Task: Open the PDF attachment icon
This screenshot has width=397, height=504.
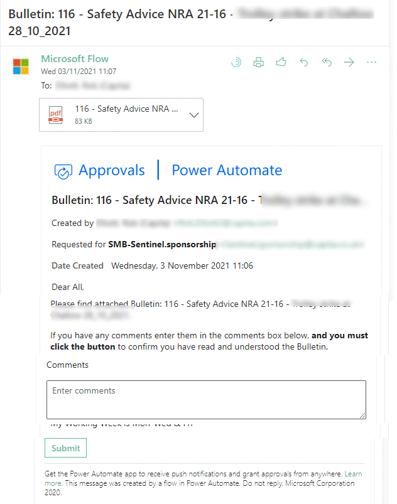Action: point(56,115)
